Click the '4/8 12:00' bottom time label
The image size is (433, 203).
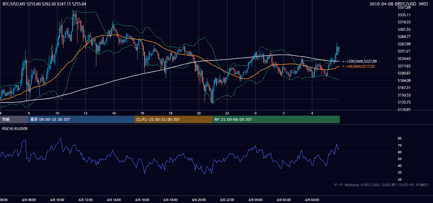85,200
